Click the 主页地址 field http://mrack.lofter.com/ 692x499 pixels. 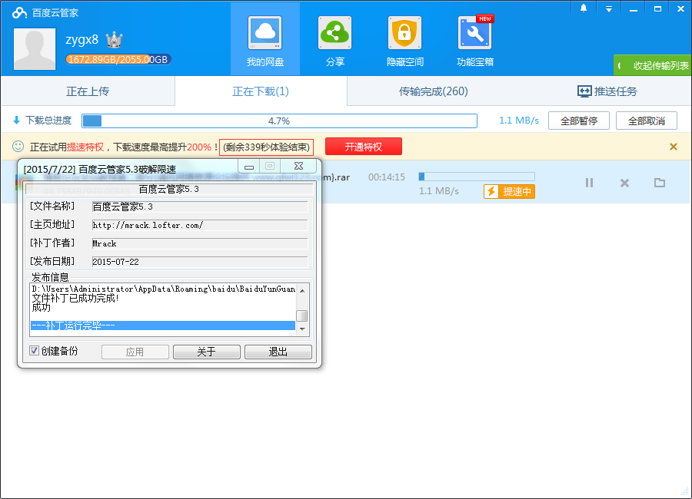pyautogui.click(x=199, y=225)
